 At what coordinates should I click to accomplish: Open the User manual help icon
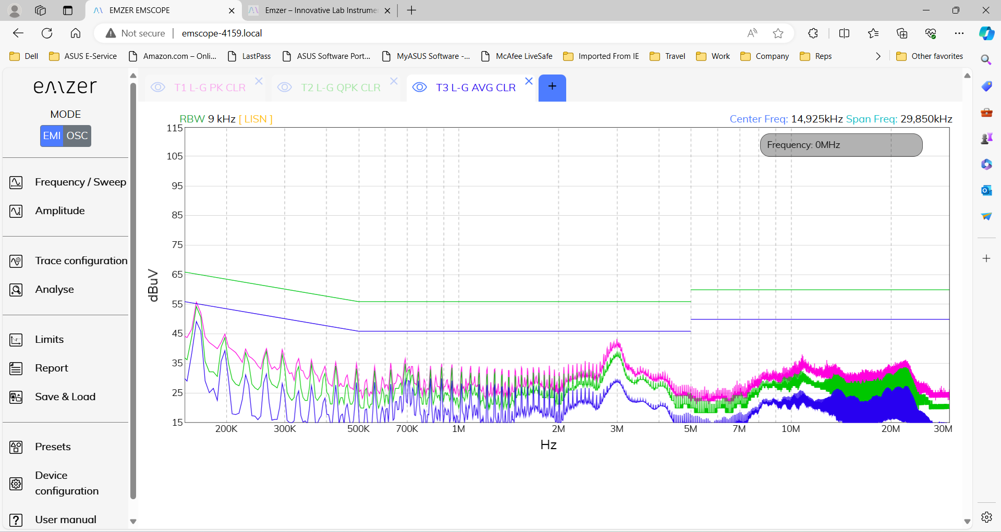[16, 520]
